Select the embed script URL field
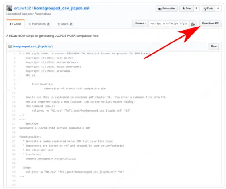Viewport: 226px width, 189px height. 169,23
